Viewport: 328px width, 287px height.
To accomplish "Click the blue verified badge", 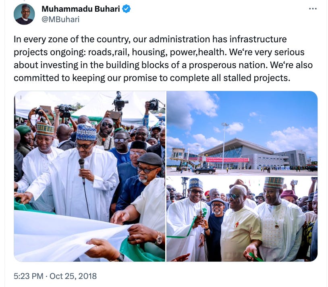I will pyautogui.click(x=127, y=9).
